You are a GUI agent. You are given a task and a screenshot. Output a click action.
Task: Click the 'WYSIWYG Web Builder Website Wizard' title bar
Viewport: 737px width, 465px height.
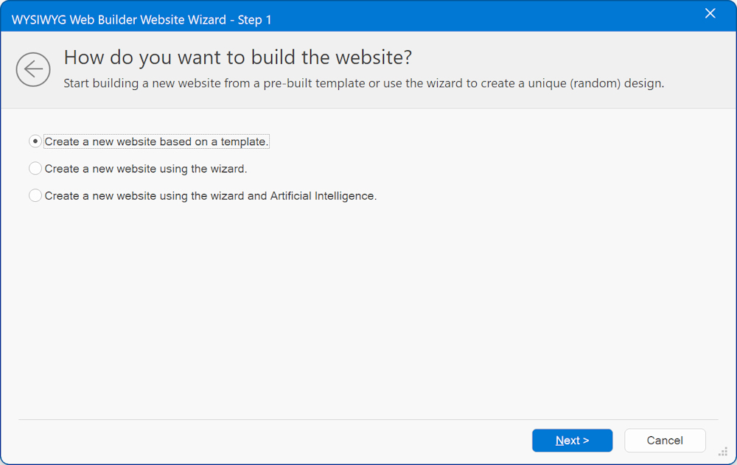[118, 20]
